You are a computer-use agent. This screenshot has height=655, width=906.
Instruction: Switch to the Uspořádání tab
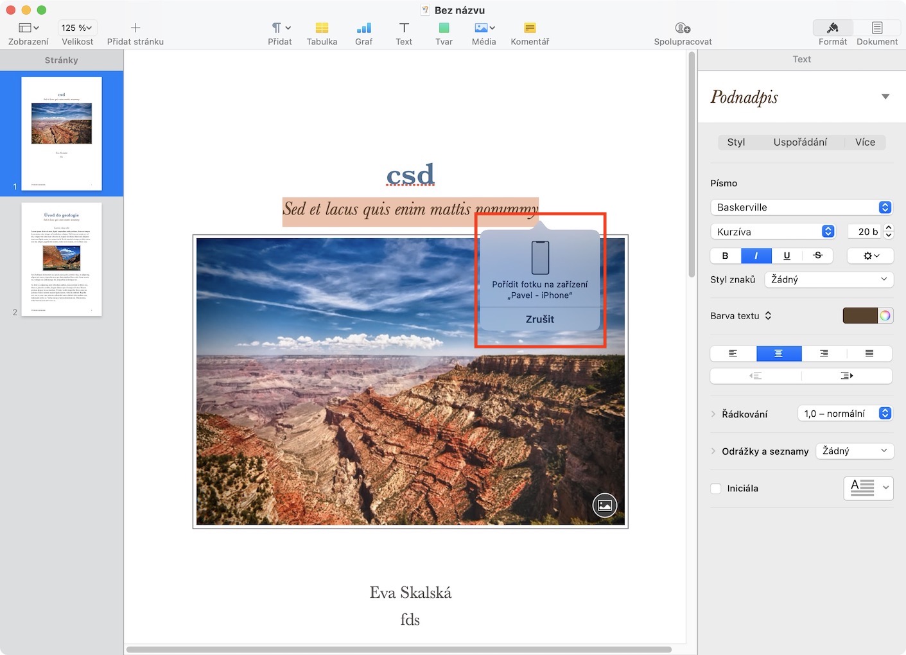point(800,143)
